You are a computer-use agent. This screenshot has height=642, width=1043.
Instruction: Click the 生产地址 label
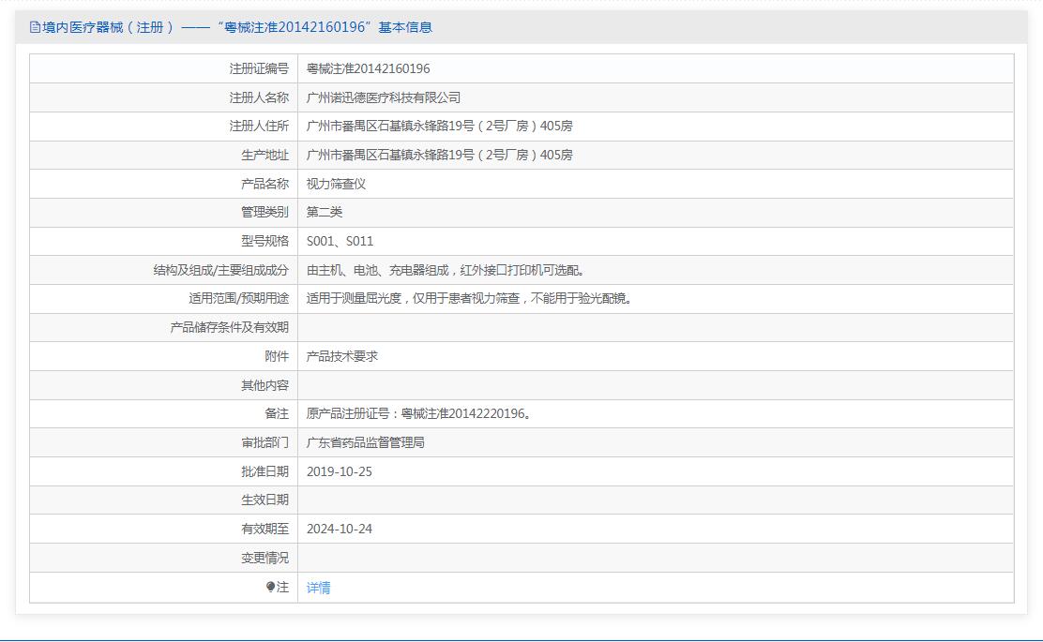[265, 155]
